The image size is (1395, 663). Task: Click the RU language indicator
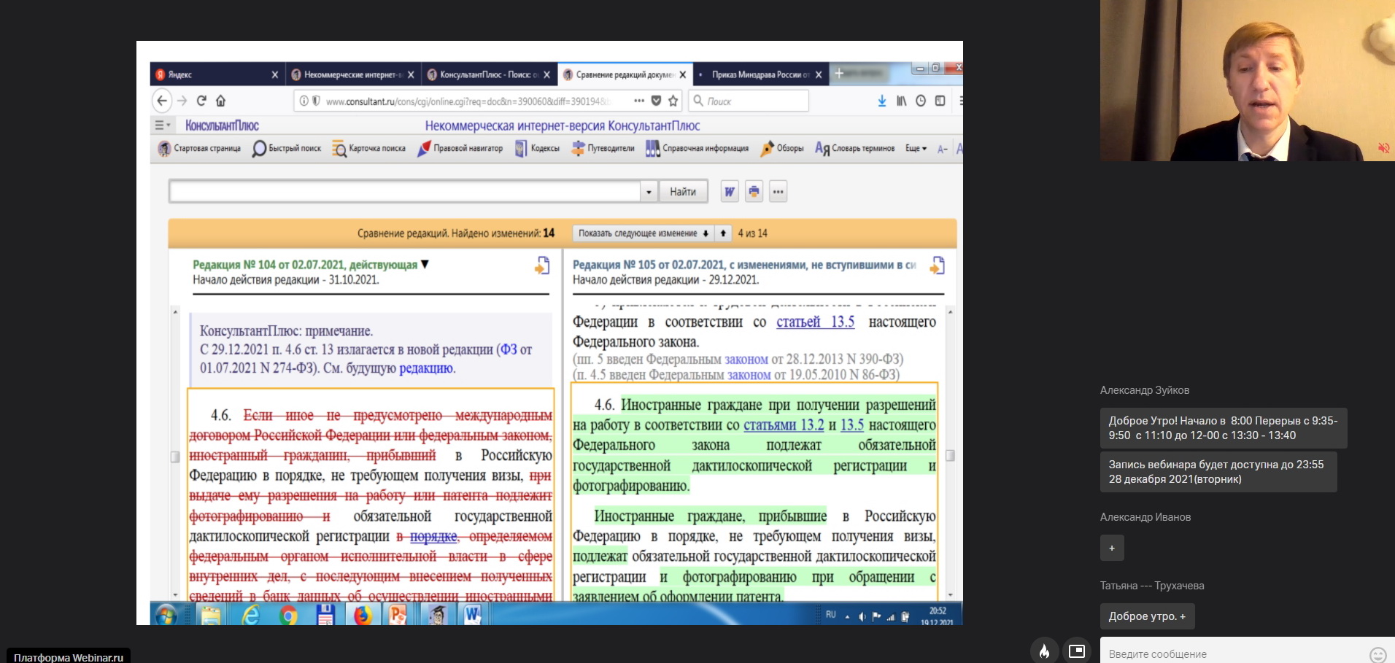(830, 615)
